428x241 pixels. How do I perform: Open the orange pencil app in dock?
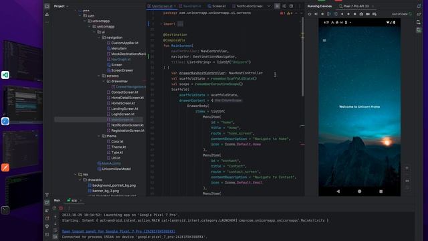click(x=5, y=167)
